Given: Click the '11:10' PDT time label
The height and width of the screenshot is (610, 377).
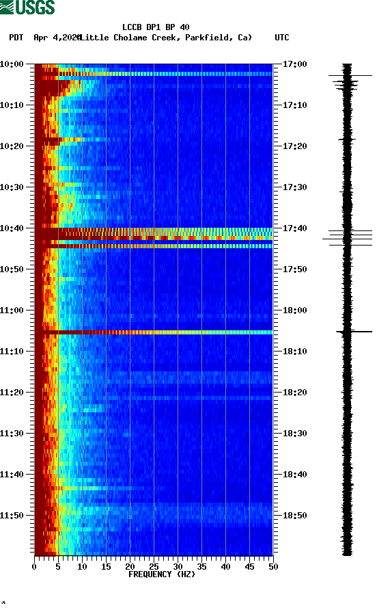Looking at the screenshot, I should point(12,352).
